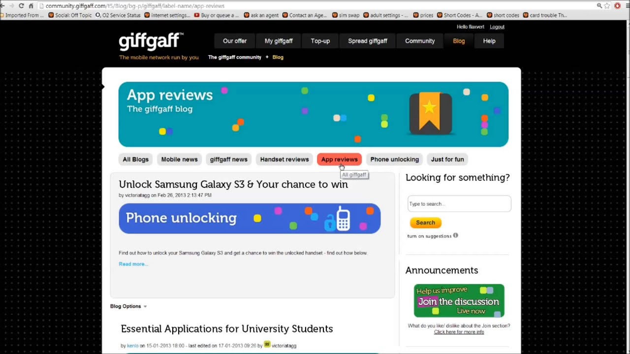The image size is (630, 354).
Task: Select the 'App reviews' tab
Action: coord(340,159)
